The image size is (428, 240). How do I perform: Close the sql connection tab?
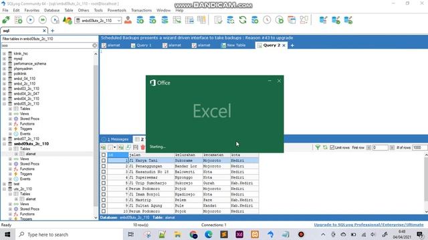(x=44, y=31)
